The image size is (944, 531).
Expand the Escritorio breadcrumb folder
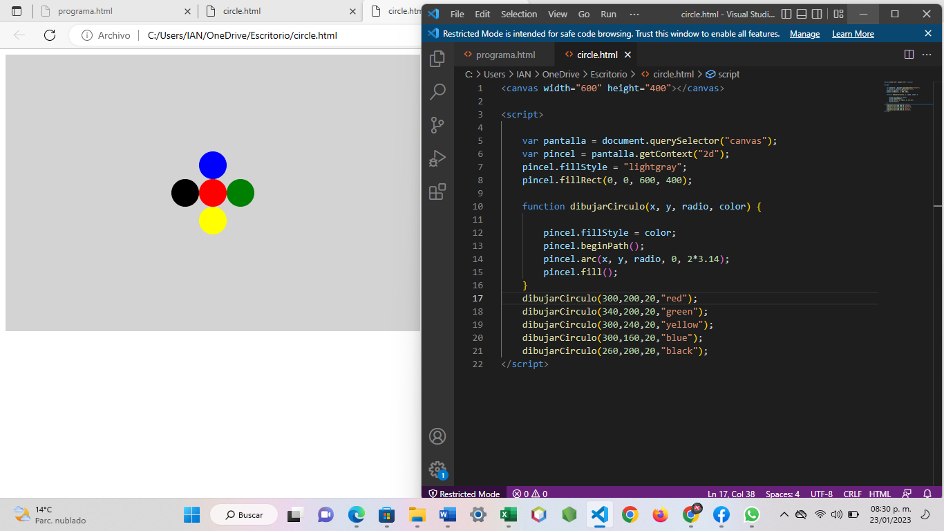click(608, 74)
